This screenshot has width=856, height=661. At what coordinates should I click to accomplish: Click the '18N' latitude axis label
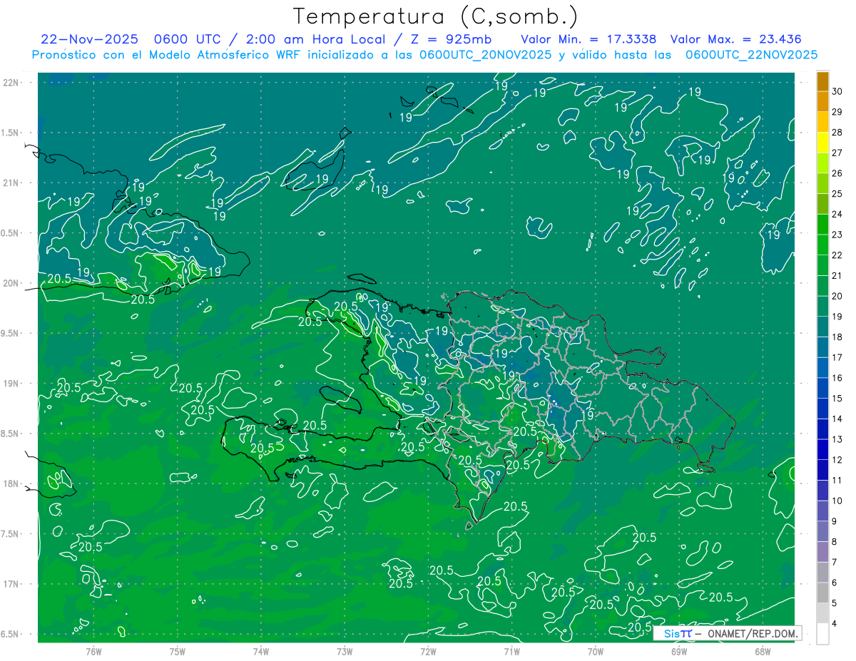[x=10, y=483]
